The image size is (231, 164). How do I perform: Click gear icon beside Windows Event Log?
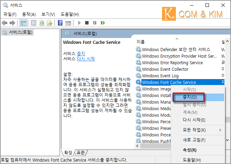pos(138,76)
